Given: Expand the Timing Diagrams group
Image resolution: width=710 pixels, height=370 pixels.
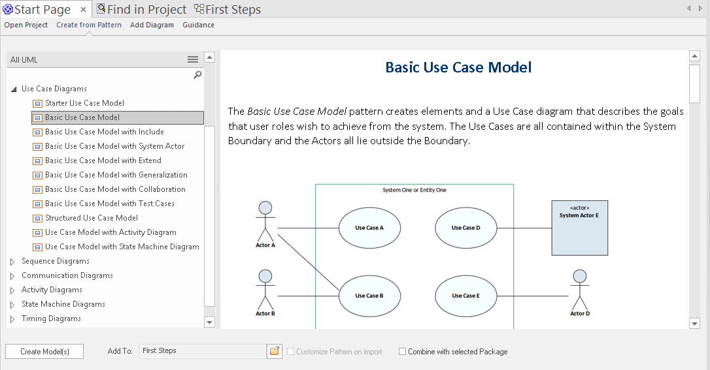Looking at the screenshot, I should pyautogui.click(x=12, y=318).
